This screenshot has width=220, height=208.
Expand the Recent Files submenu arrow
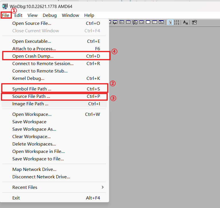click(103, 187)
